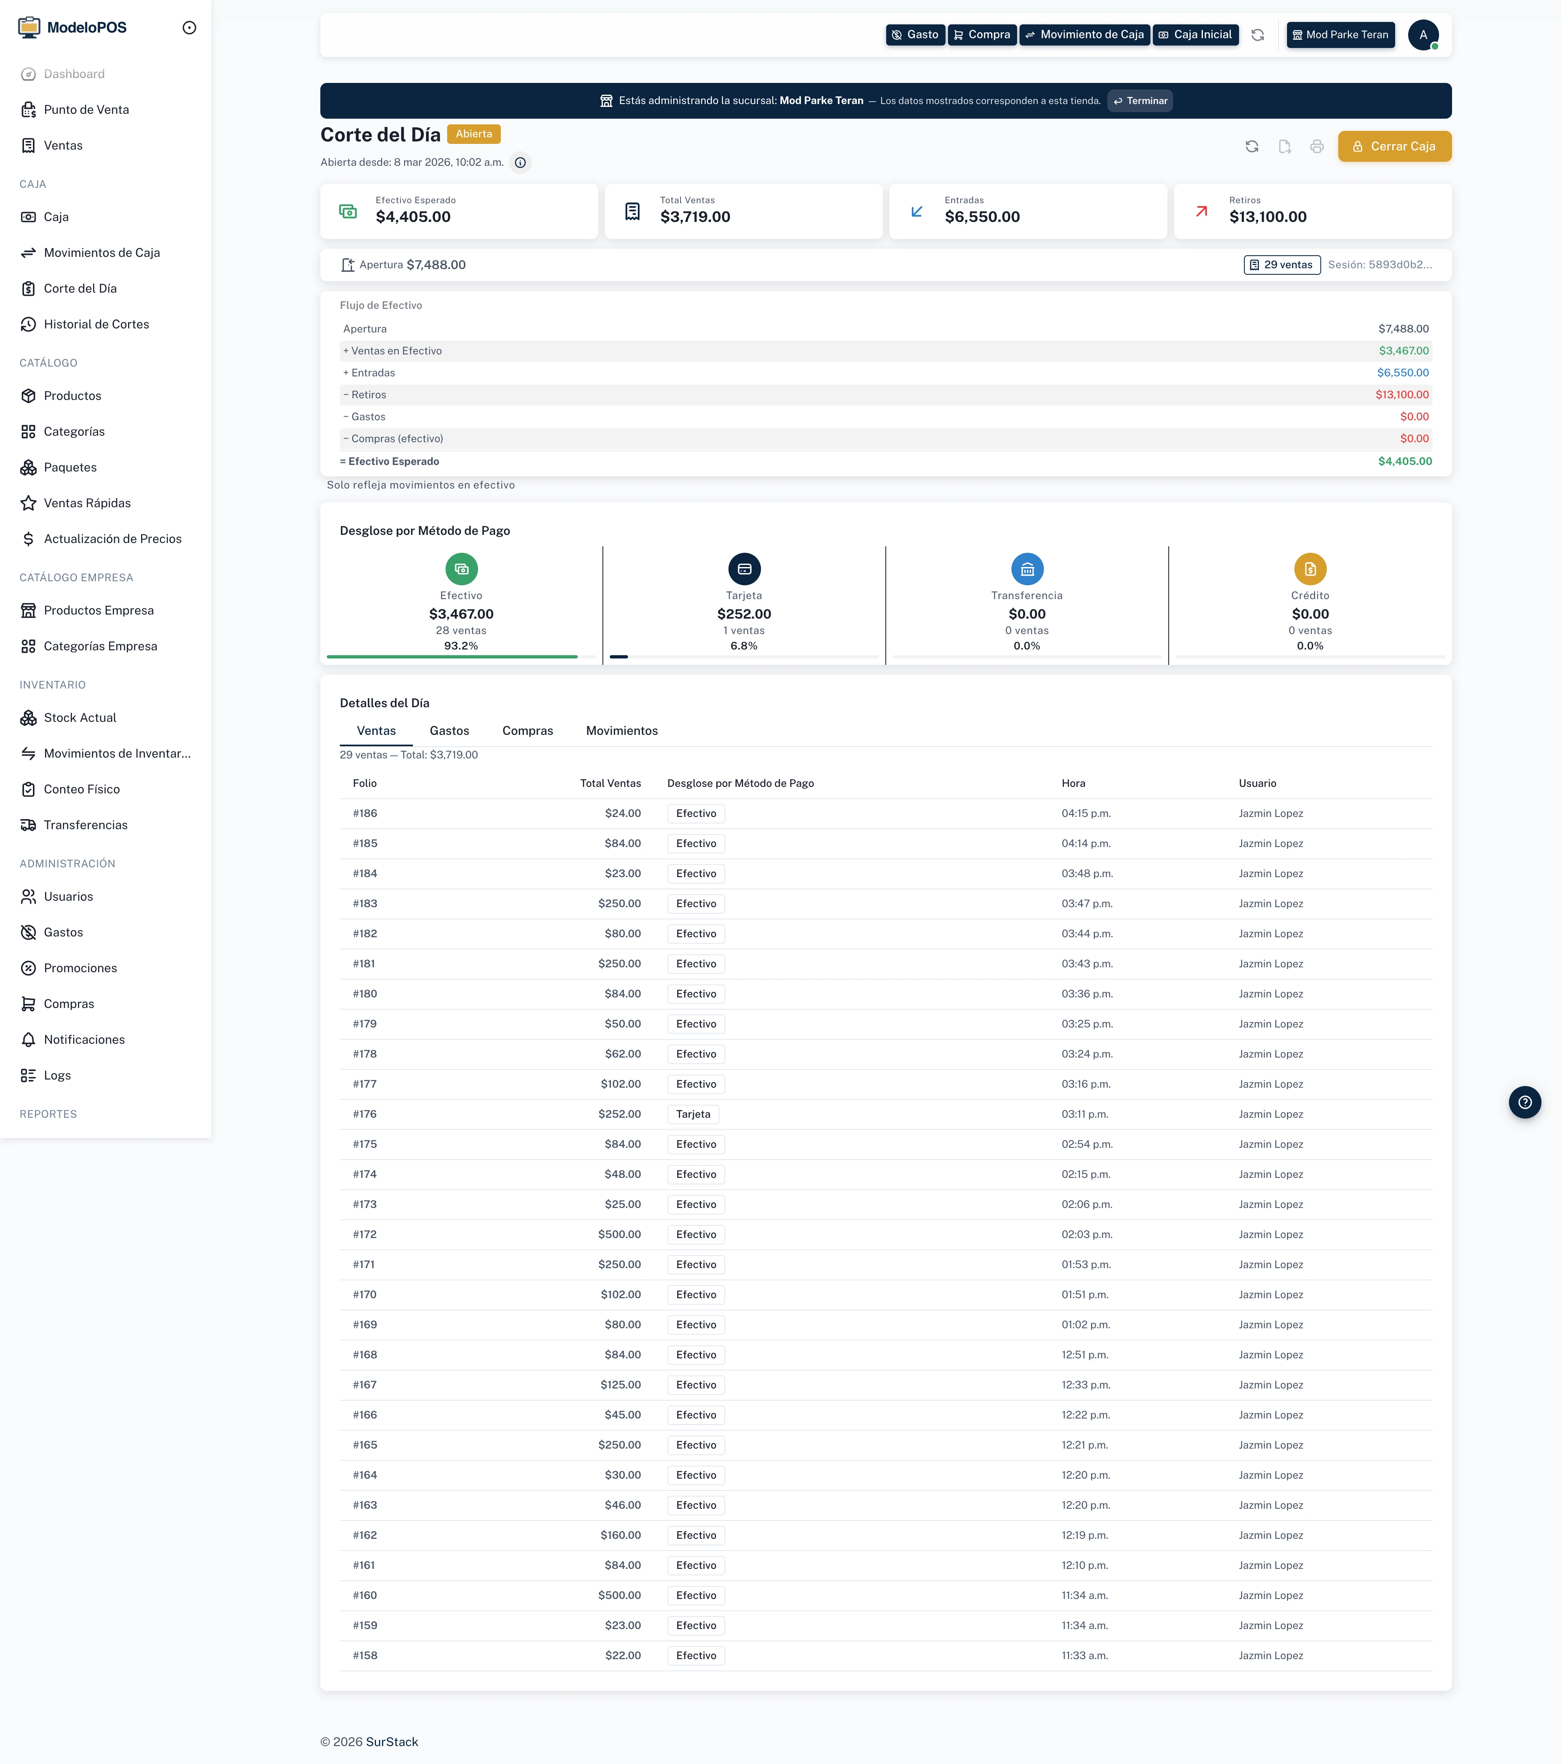Click the info icon next to the opening date
This screenshot has width=1561, height=1764.
pos(520,162)
